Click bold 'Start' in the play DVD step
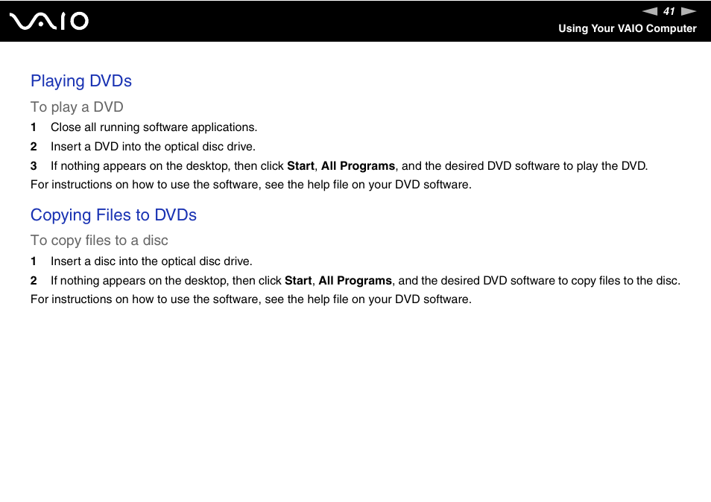This screenshot has height=502, width=711. point(300,166)
